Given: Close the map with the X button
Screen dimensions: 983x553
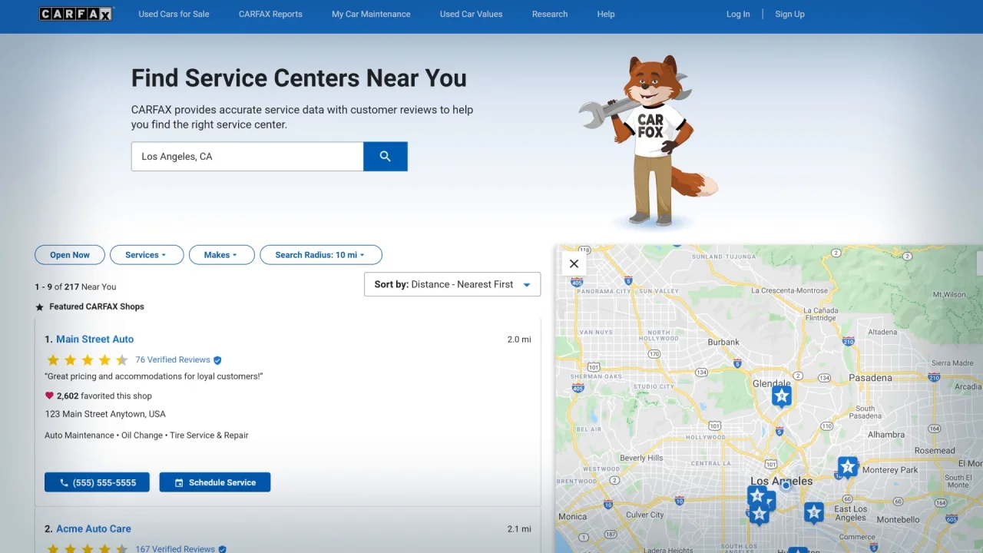Looking at the screenshot, I should click(574, 263).
